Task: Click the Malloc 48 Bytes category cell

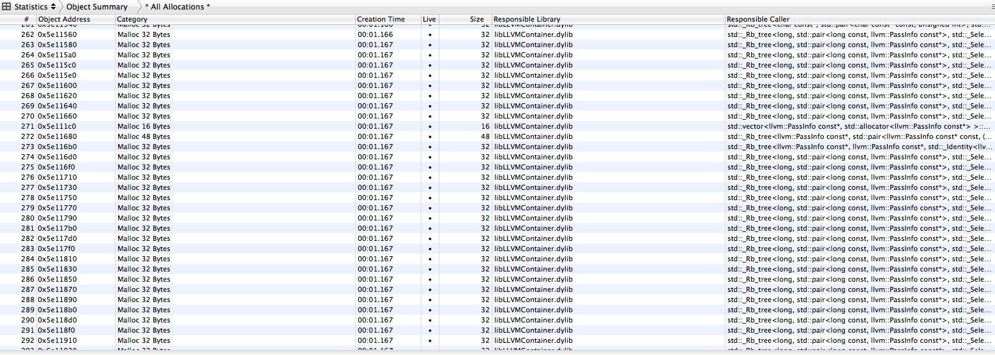Action: pos(235,136)
